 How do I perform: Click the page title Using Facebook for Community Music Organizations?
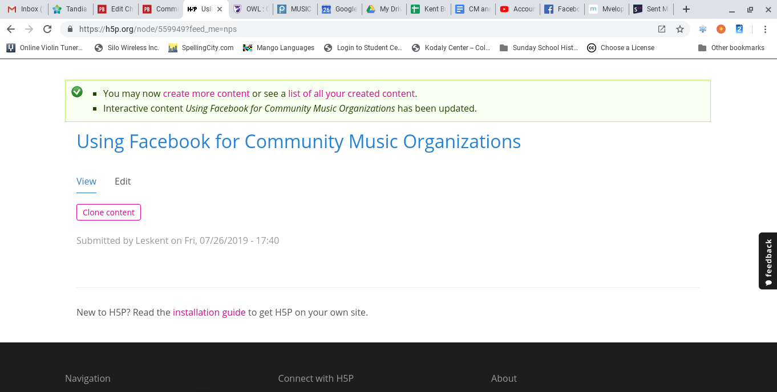299,141
